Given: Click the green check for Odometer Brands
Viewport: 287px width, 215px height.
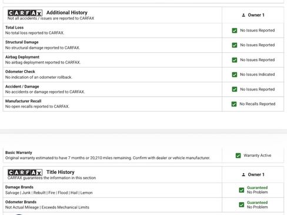Looking at the screenshot, I should 242,204.
